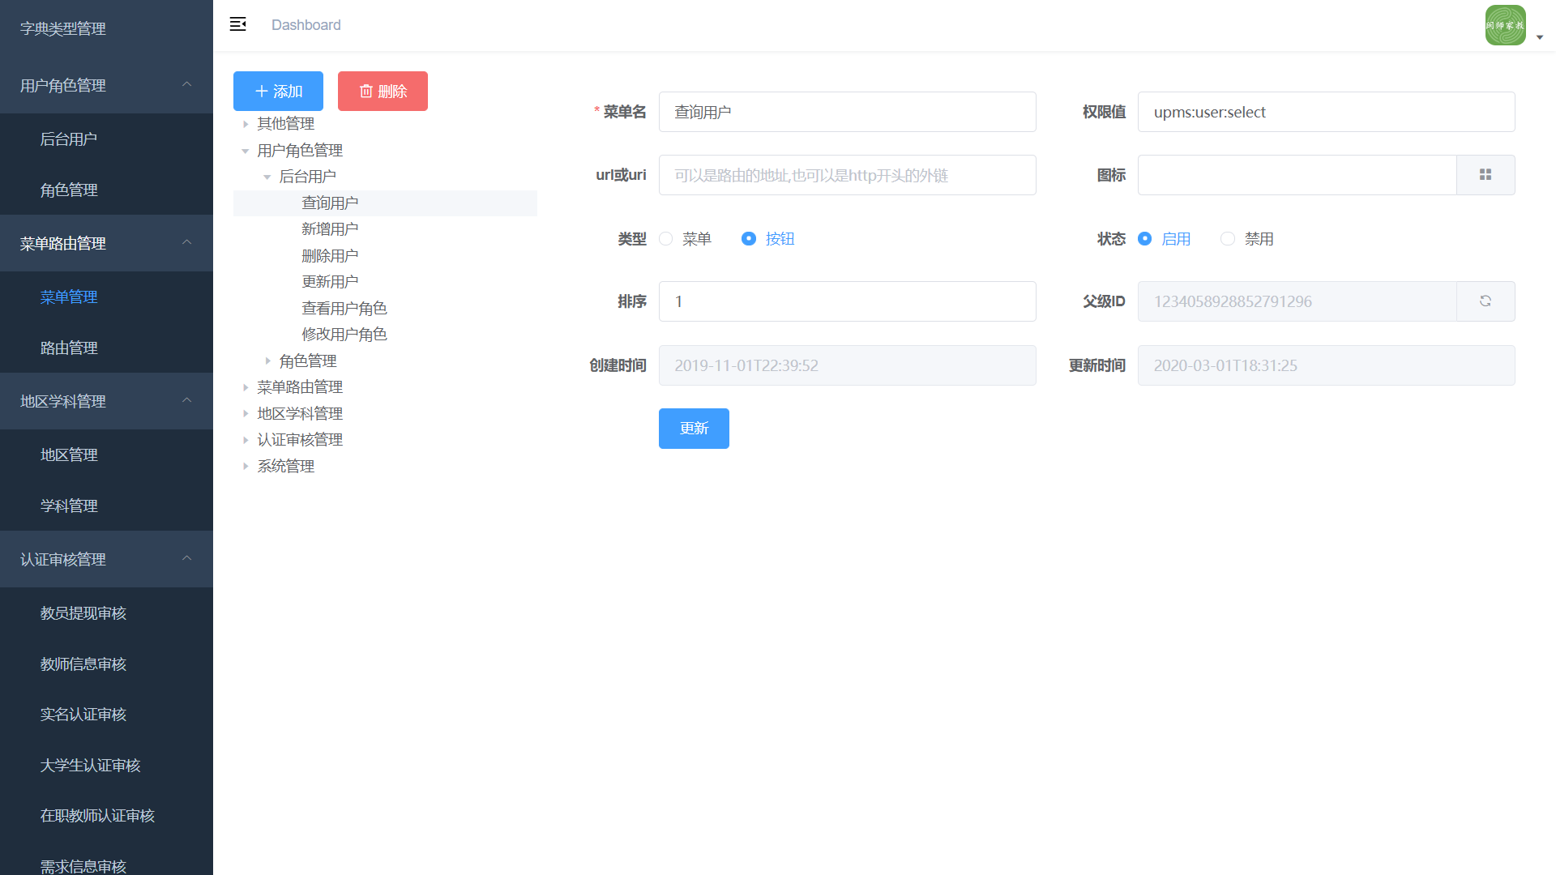Click the blue 添加 plus button
Image resolution: width=1556 pixels, height=875 pixels.
(278, 92)
